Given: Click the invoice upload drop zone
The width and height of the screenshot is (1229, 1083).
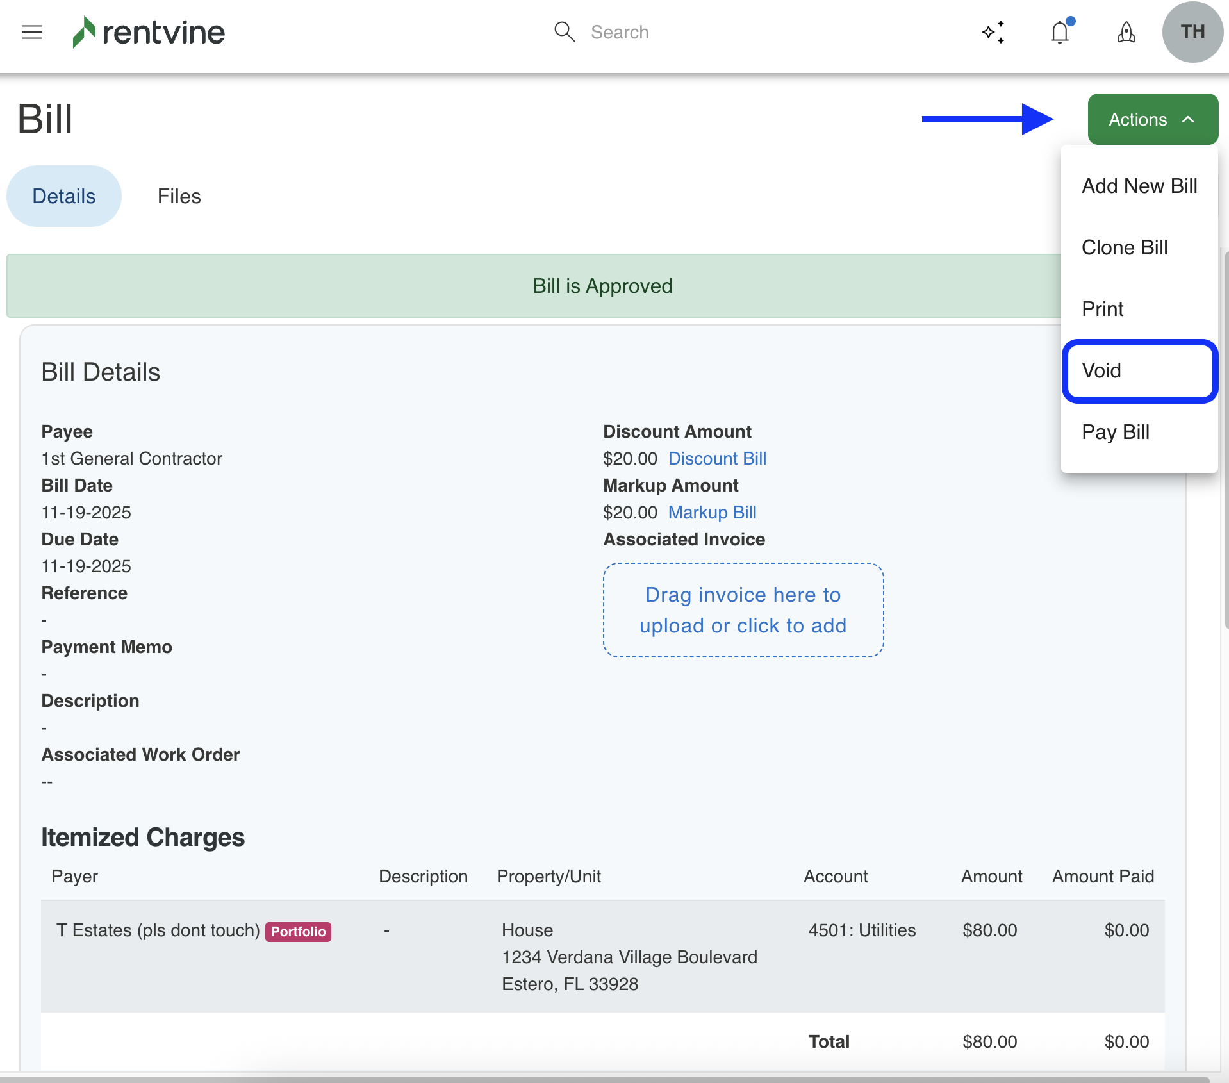Looking at the screenshot, I should (x=743, y=610).
